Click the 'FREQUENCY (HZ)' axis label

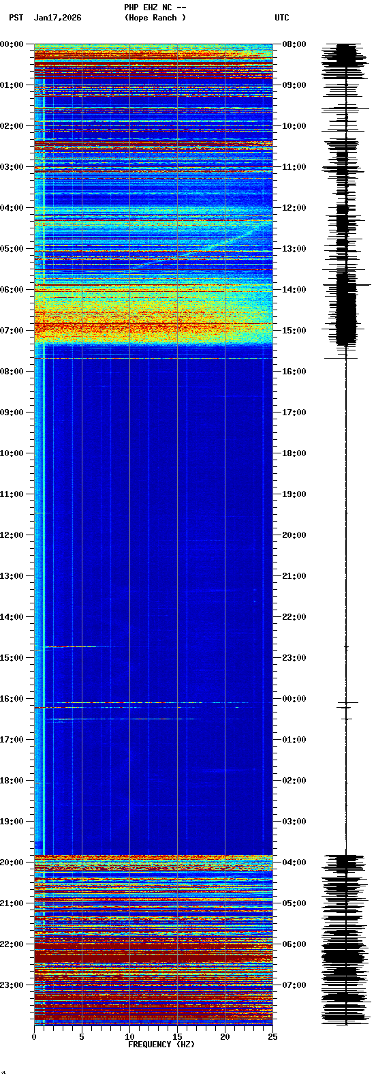tap(161, 1045)
